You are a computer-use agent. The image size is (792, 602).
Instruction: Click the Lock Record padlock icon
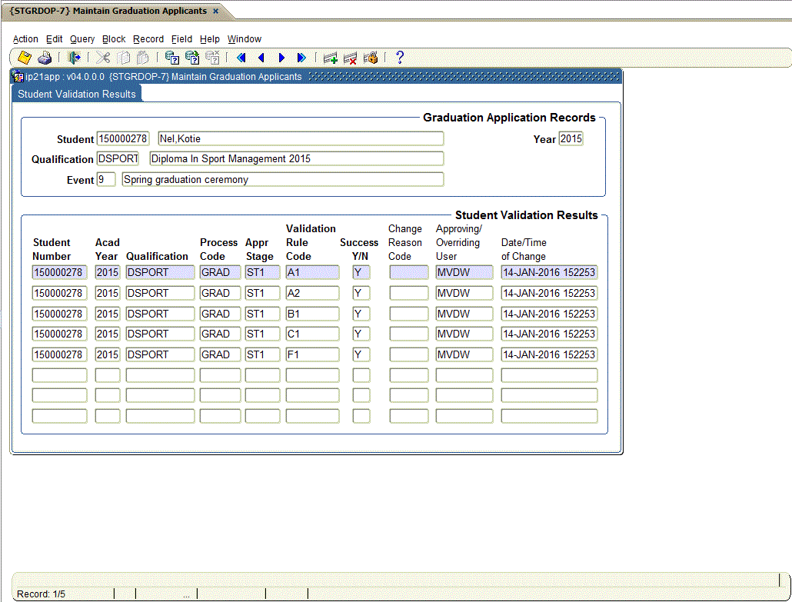tap(370, 58)
